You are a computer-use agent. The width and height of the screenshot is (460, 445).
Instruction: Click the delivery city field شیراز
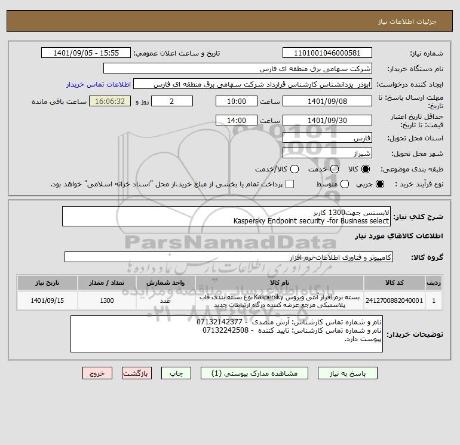[327, 153]
